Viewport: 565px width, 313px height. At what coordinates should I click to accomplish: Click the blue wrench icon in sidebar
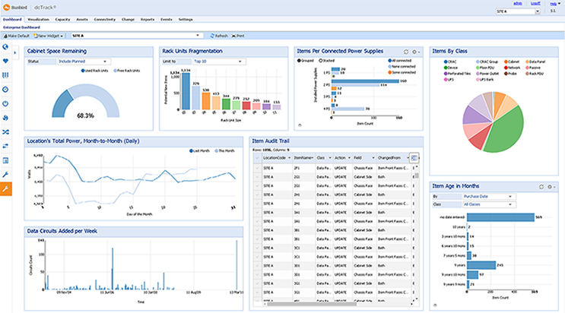pyautogui.click(x=5, y=175)
